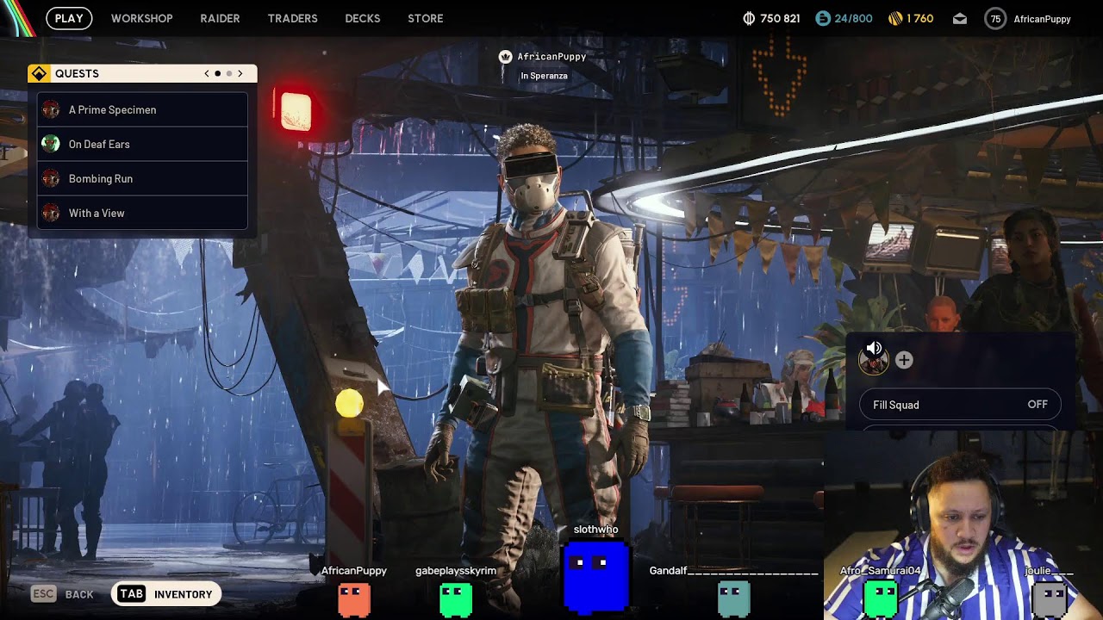Click the Quests panel diamond icon
Screen dimensions: 1103x620
[39, 73]
